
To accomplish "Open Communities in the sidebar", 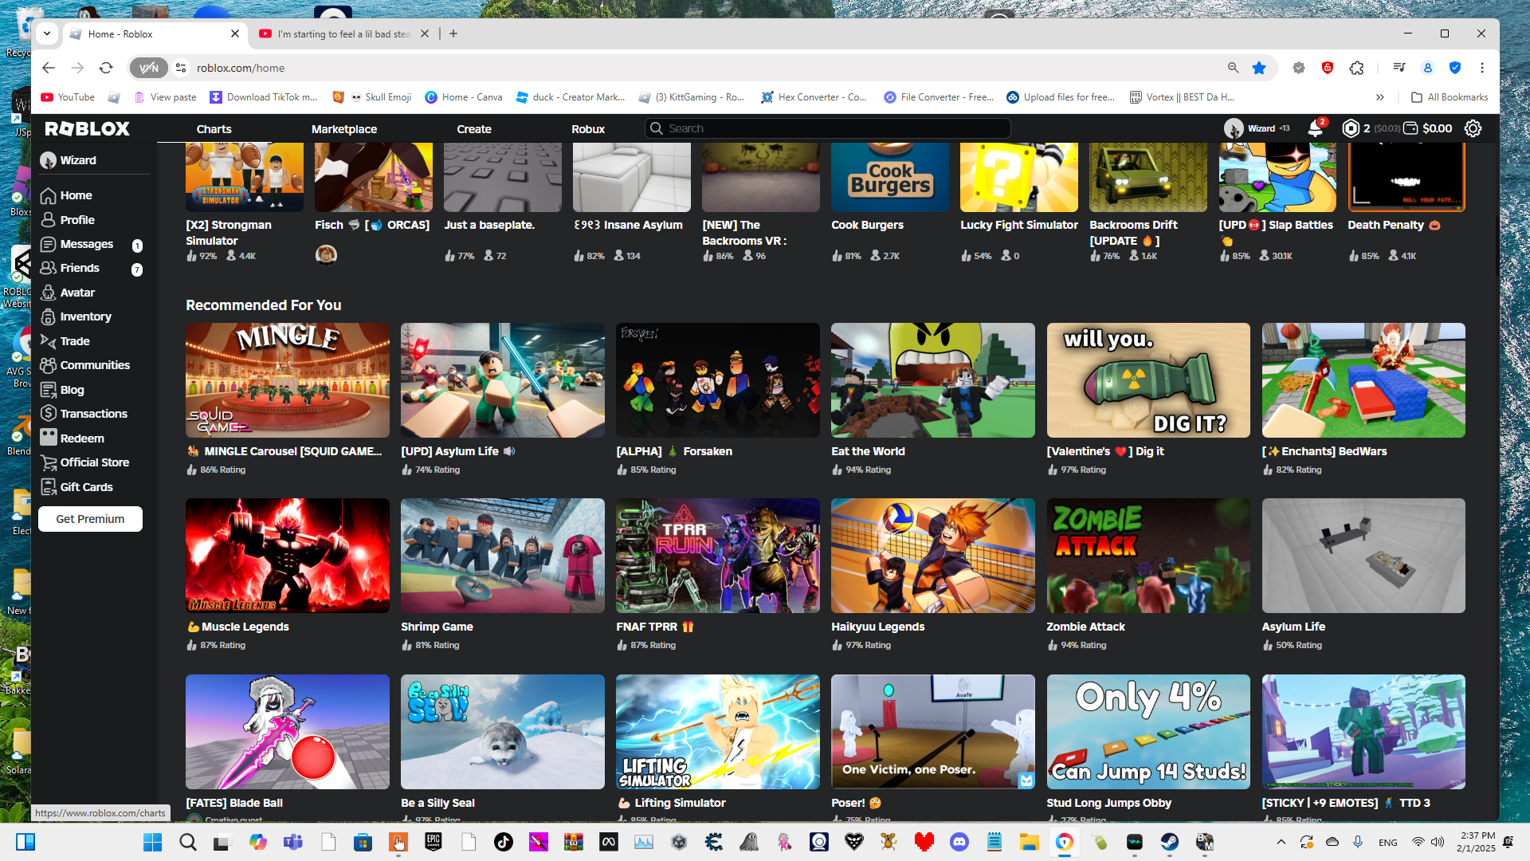I will [x=95, y=365].
